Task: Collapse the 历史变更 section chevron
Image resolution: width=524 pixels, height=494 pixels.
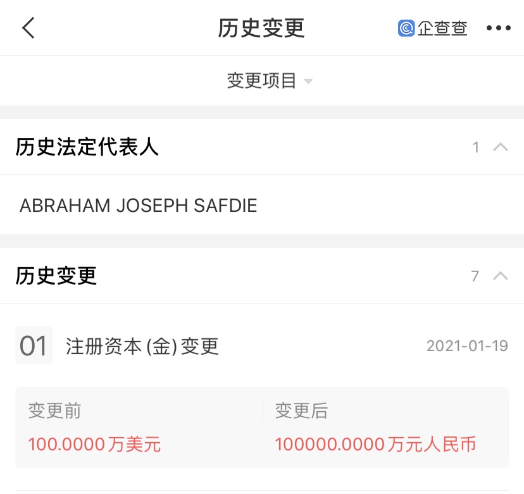Action: (501, 276)
